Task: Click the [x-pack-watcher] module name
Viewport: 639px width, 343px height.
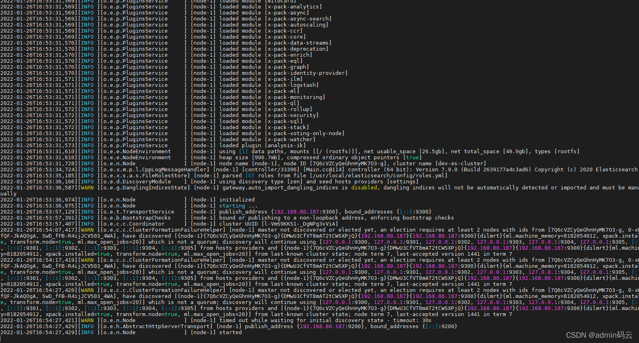Action: coord(290,140)
